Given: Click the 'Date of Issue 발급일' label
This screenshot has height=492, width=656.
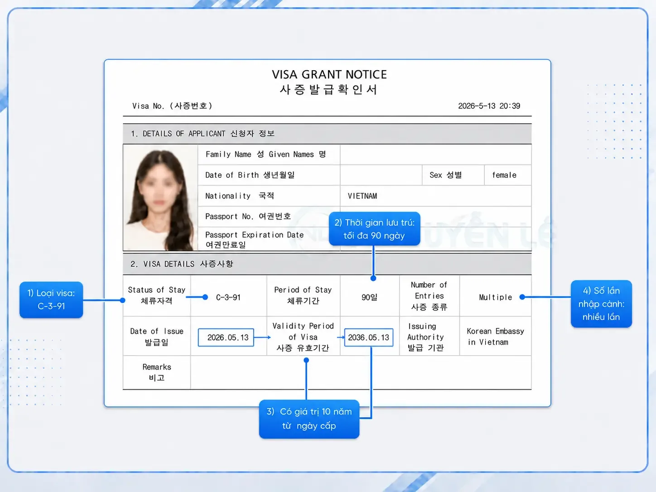Looking at the screenshot, I should point(157,337).
